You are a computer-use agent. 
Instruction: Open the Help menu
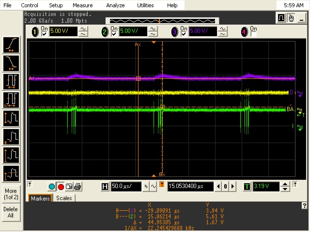tap(172, 5)
